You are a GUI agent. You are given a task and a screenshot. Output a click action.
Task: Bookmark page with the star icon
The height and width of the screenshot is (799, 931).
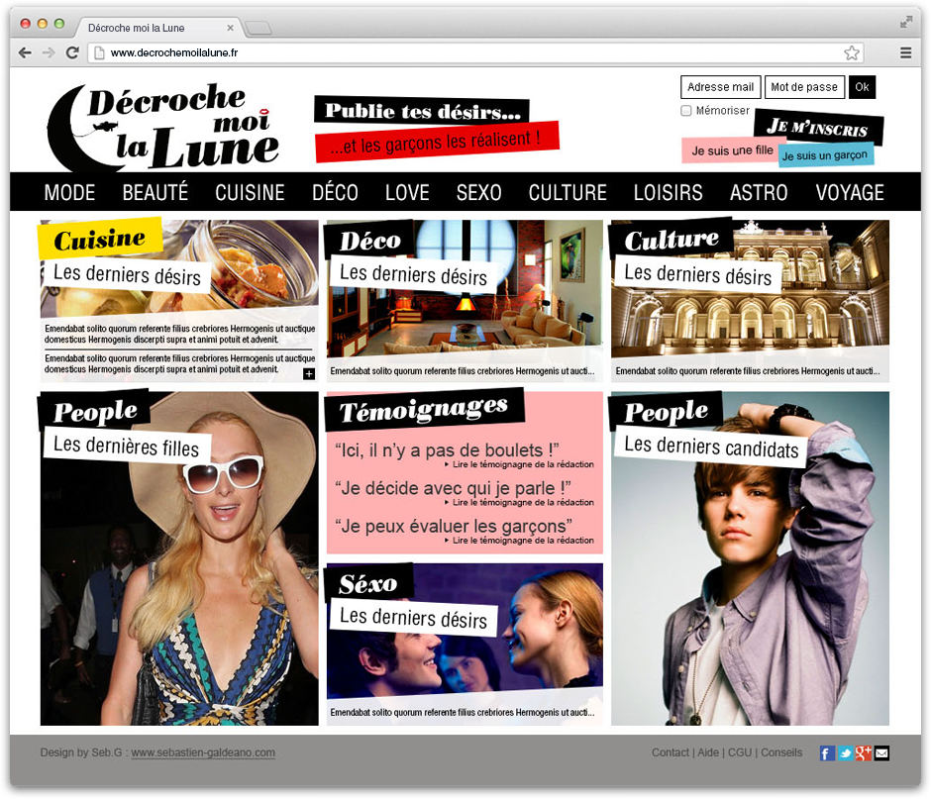(852, 52)
